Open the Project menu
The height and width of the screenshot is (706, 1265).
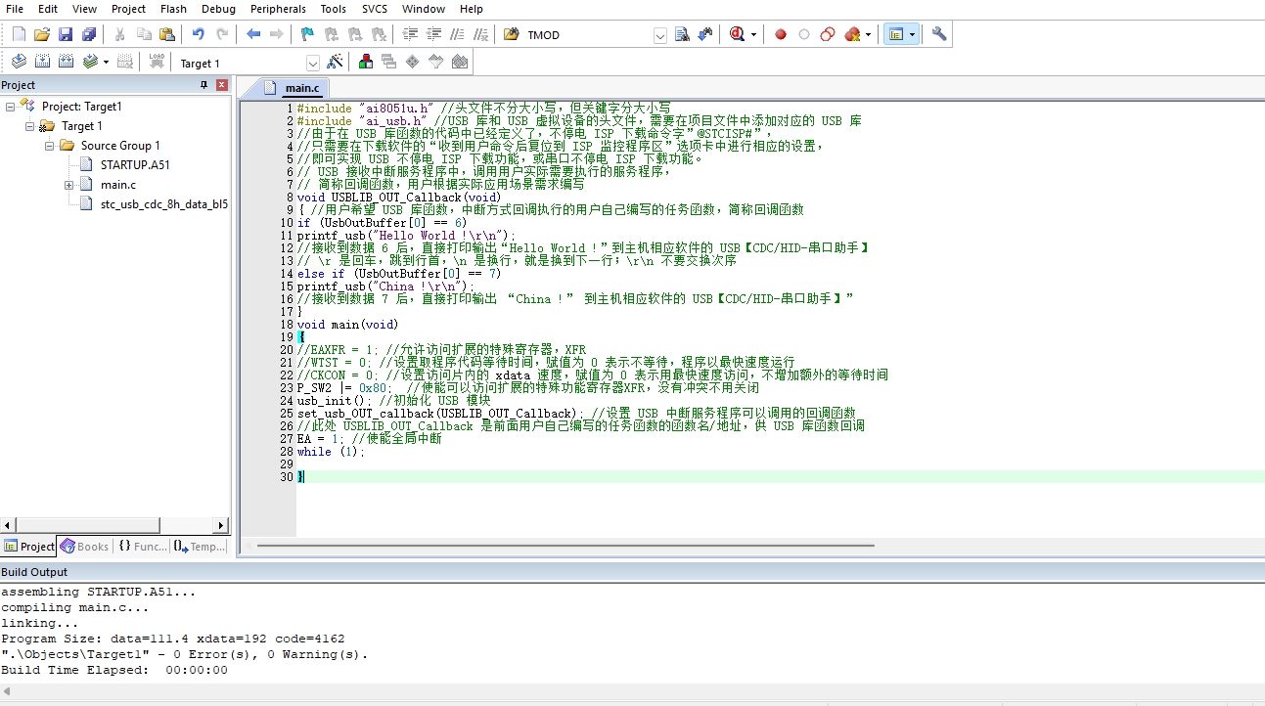[128, 9]
